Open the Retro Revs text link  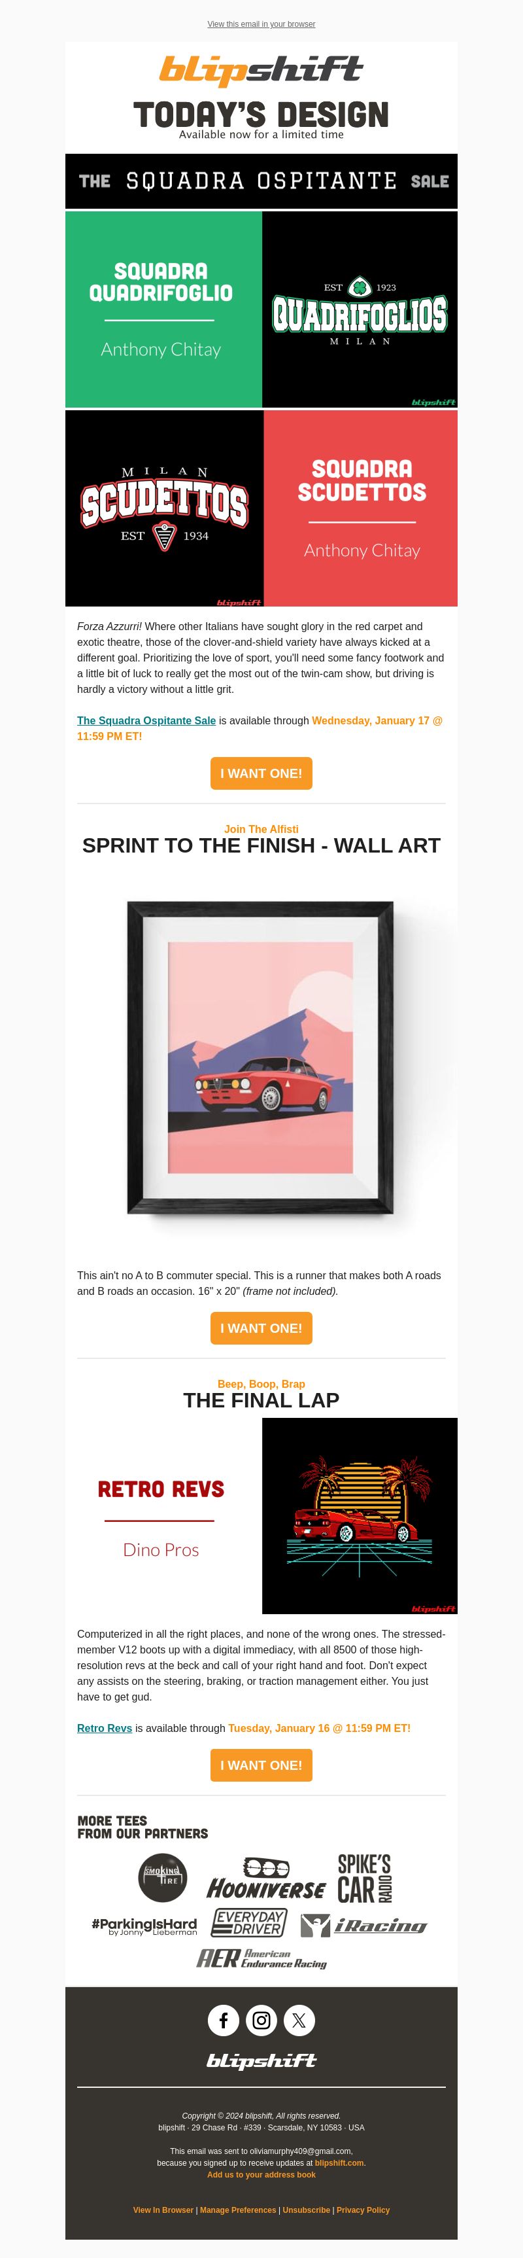pyautogui.click(x=104, y=1729)
